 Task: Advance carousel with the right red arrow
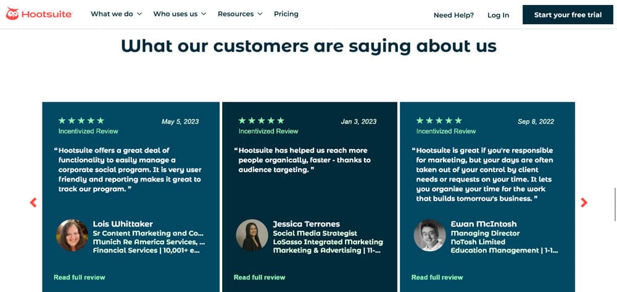point(584,202)
